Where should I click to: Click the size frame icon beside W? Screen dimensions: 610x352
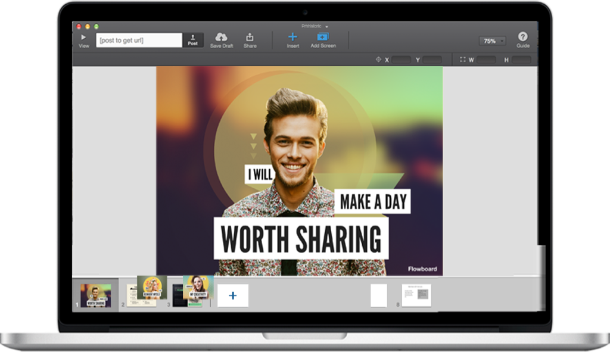tap(462, 60)
